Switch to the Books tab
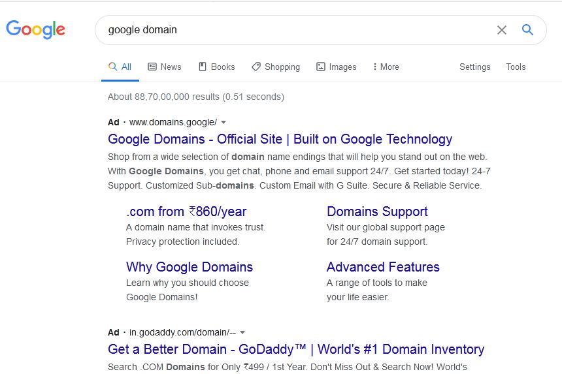Screen dimensions: 562x374 tap(217, 67)
